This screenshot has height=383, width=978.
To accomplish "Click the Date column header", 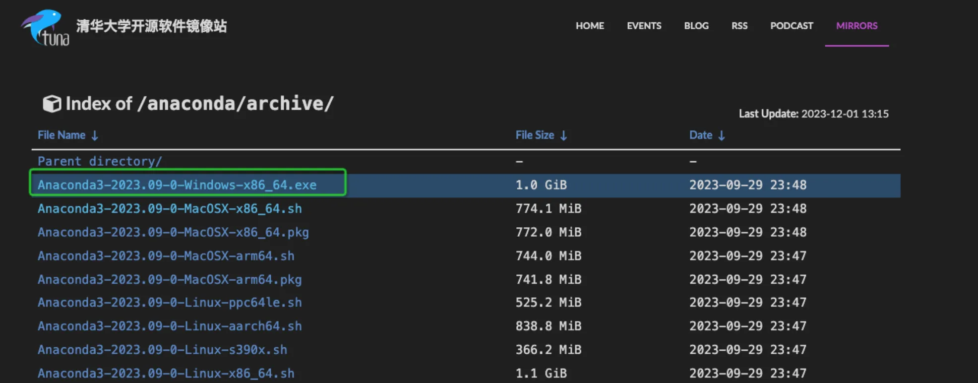I will tap(701, 135).
